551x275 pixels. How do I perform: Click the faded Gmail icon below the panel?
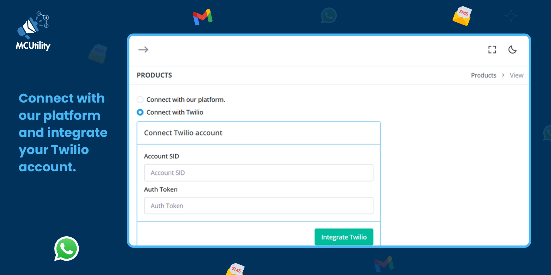pos(384,264)
